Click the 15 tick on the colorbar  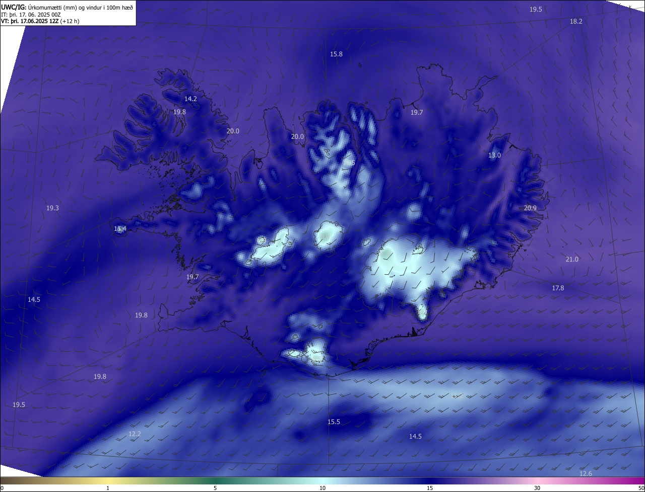[x=430, y=488]
